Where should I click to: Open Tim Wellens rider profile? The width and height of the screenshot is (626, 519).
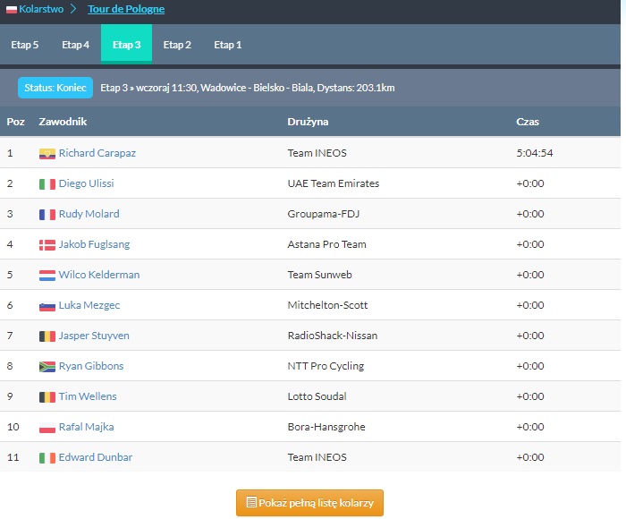coord(88,396)
